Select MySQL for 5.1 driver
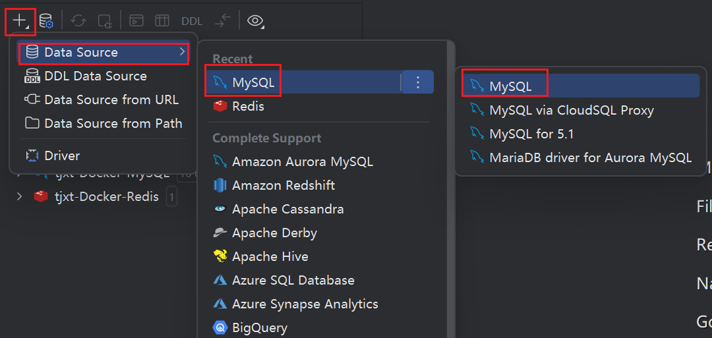The height and width of the screenshot is (338, 712). [x=580, y=133]
